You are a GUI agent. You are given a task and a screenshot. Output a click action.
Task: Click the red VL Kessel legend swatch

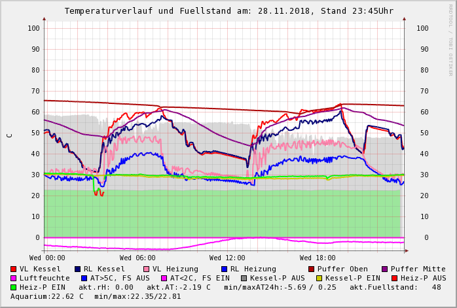pos(14,269)
